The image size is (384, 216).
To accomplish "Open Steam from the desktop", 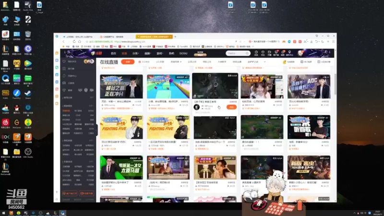I will click(x=28, y=94).
